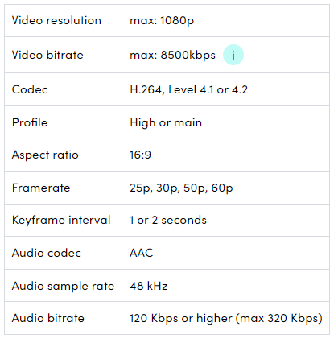Click the max: 1080p value
This screenshot has width=334, height=339.
pos(162,21)
